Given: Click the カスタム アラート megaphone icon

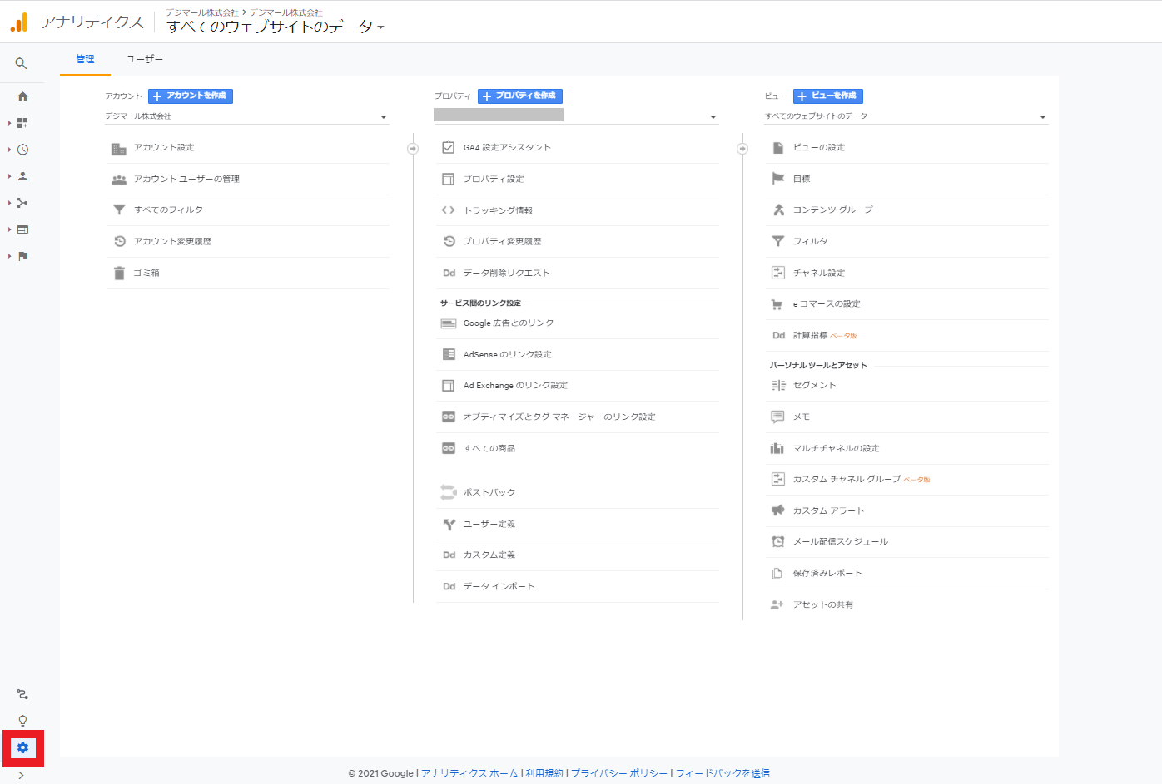Looking at the screenshot, I should tap(777, 510).
